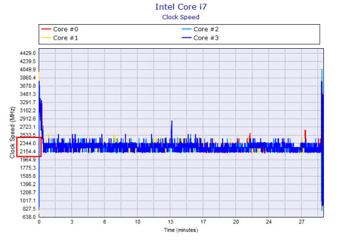Click the 1585.8 y-axis label
Screen dimensions: 362x241
[x=28, y=176]
